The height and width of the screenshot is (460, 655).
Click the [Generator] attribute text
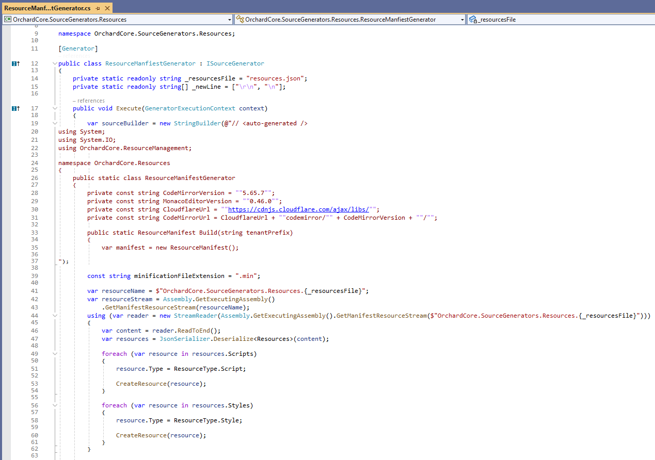(78, 48)
